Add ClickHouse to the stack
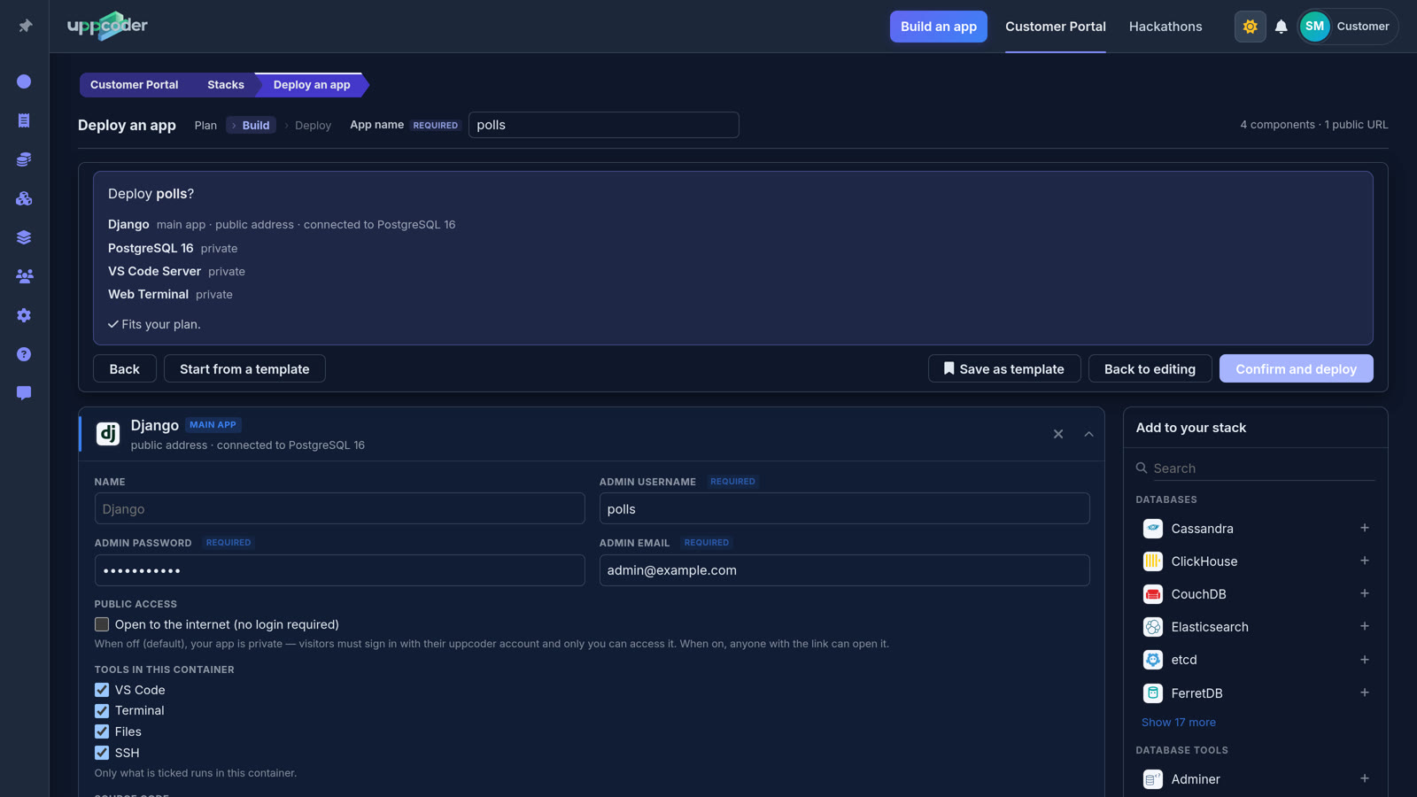Viewport: 1417px width, 797px height. coord(1364,561)
